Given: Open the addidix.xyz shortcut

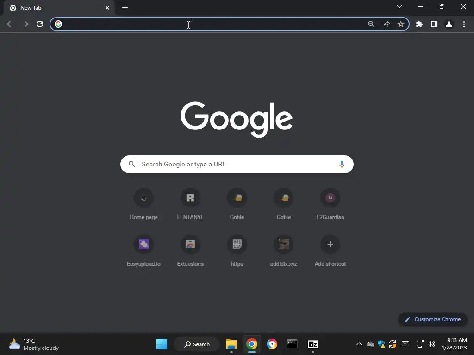Looking at the screenshot, I should point(284,251).
